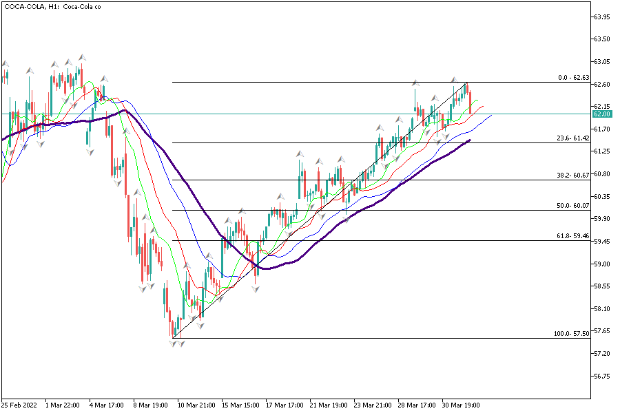The height and width of the screenshot is (413, 620).
Task: Click the down fractal arrow below the 57.50 low
Action: coord(174,342)
